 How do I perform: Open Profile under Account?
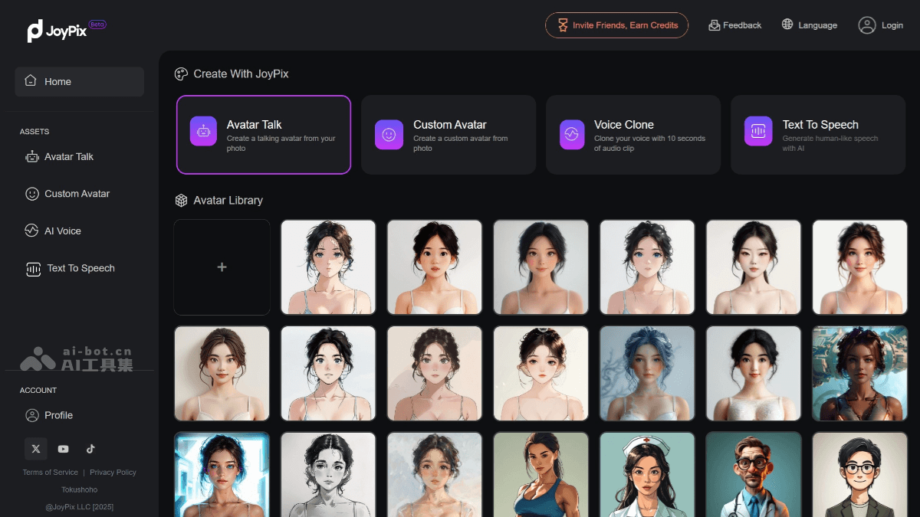tap(58, 415)
